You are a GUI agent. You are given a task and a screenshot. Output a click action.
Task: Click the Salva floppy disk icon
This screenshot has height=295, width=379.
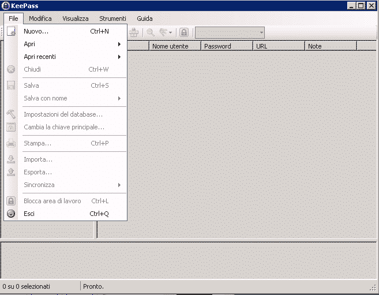coord(11,85)
